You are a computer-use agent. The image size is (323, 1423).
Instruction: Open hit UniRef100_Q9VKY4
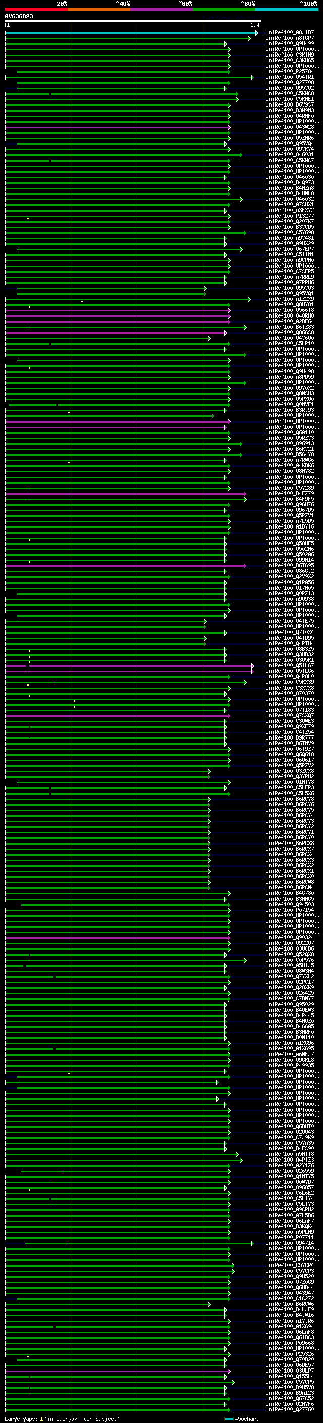(290, 149)
